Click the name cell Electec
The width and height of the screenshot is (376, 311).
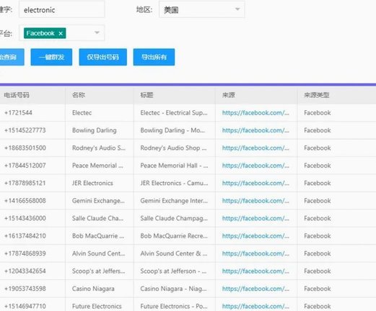point(82,113)
